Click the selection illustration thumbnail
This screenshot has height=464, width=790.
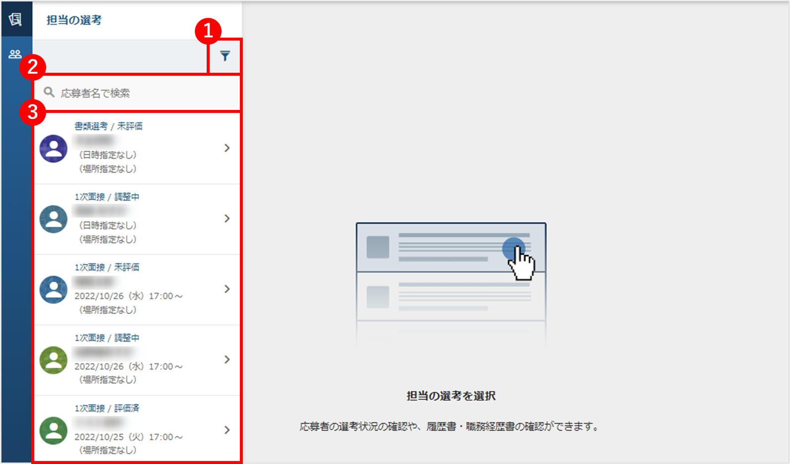tap(451, 285)
